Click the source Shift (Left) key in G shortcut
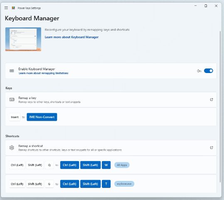 (x=35, y=184)
